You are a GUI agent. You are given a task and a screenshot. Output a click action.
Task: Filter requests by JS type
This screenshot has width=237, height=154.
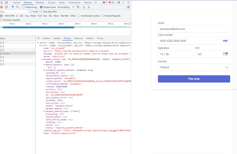tap(17, 16)
